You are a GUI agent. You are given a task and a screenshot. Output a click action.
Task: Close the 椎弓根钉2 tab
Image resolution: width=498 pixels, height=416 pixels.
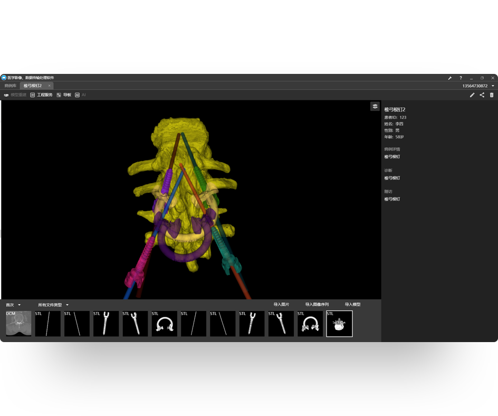(50, 86)
